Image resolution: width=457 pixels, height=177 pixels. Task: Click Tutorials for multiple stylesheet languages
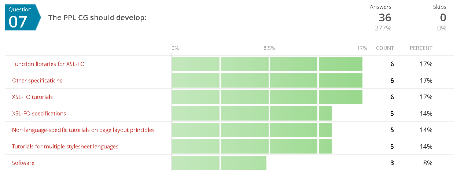[65, 147]
